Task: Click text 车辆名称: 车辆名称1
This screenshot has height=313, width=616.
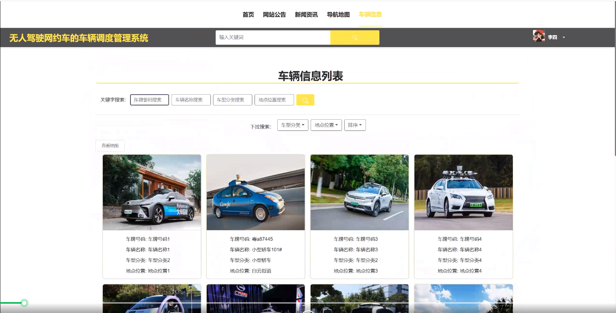Action: 148,250
